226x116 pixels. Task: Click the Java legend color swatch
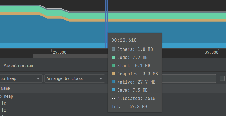tap(113, 90)
